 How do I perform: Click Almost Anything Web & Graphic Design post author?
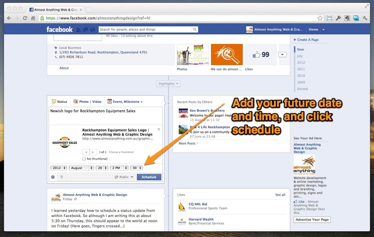(95, 195)
